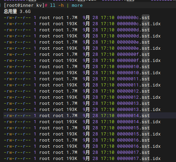Click file name 0000000f.sst

[x=133, y=54]
